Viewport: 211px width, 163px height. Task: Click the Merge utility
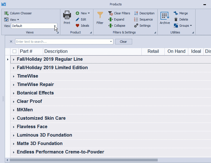point(181,13)
